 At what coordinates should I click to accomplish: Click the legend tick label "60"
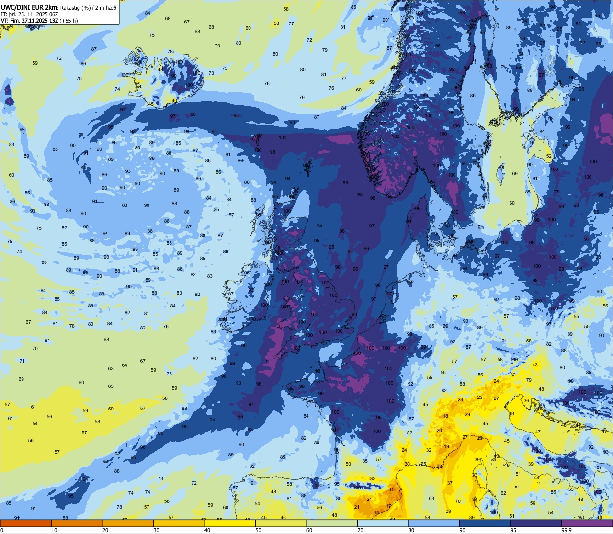pyautogui.click(x=309, y=530)
